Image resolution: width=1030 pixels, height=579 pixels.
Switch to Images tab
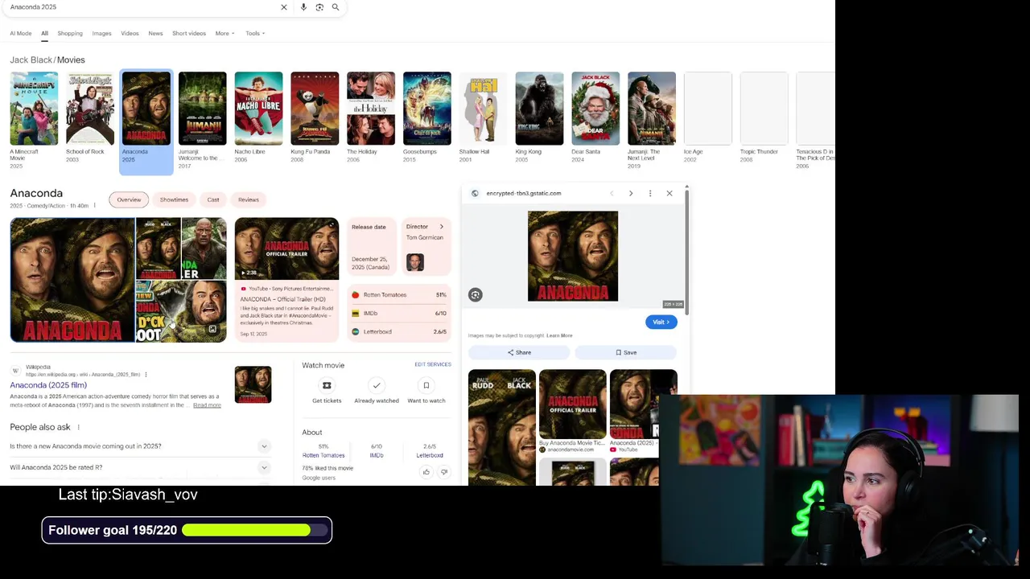point(101,33)
